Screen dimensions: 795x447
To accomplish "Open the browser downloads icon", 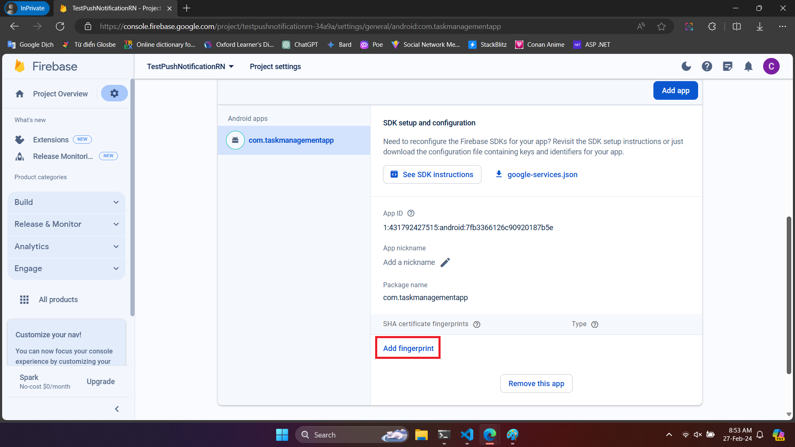I will pyautogui.click(x=760, y=26).
